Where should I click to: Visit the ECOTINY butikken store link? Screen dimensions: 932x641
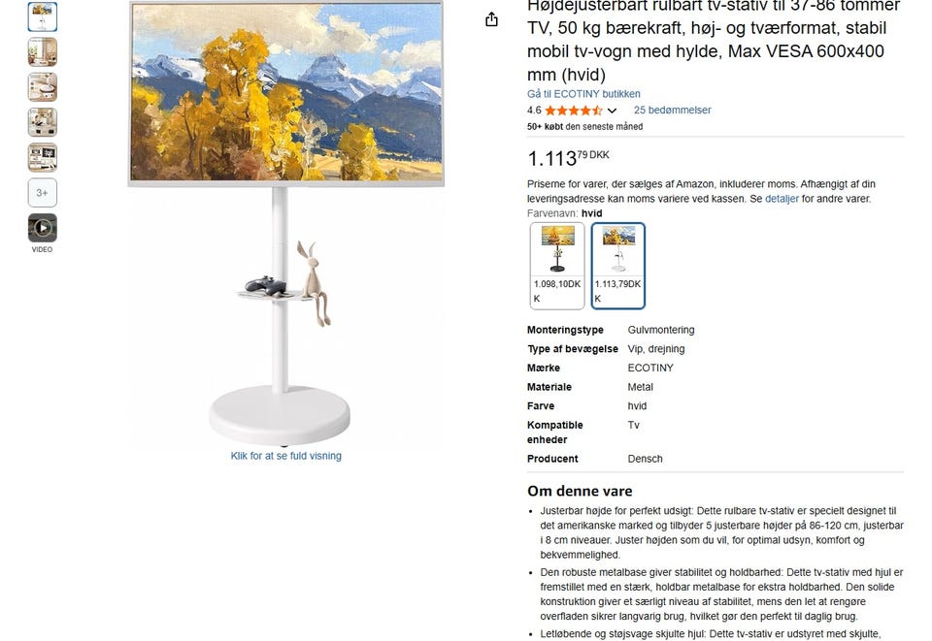(x=583, y=94)
